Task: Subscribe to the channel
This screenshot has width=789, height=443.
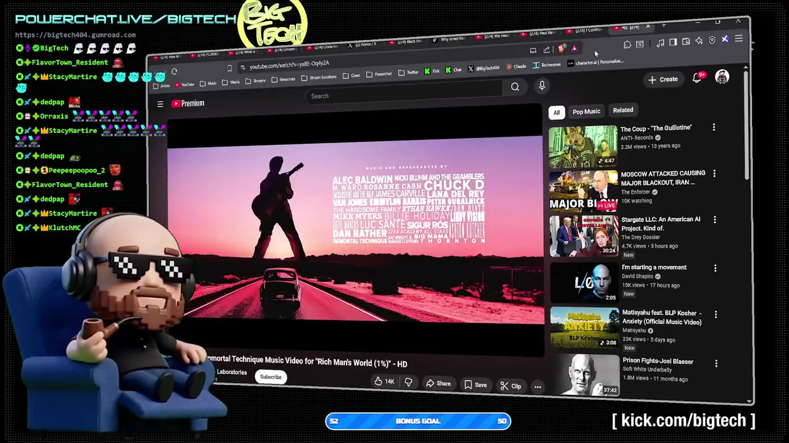Action: [271, 377]
